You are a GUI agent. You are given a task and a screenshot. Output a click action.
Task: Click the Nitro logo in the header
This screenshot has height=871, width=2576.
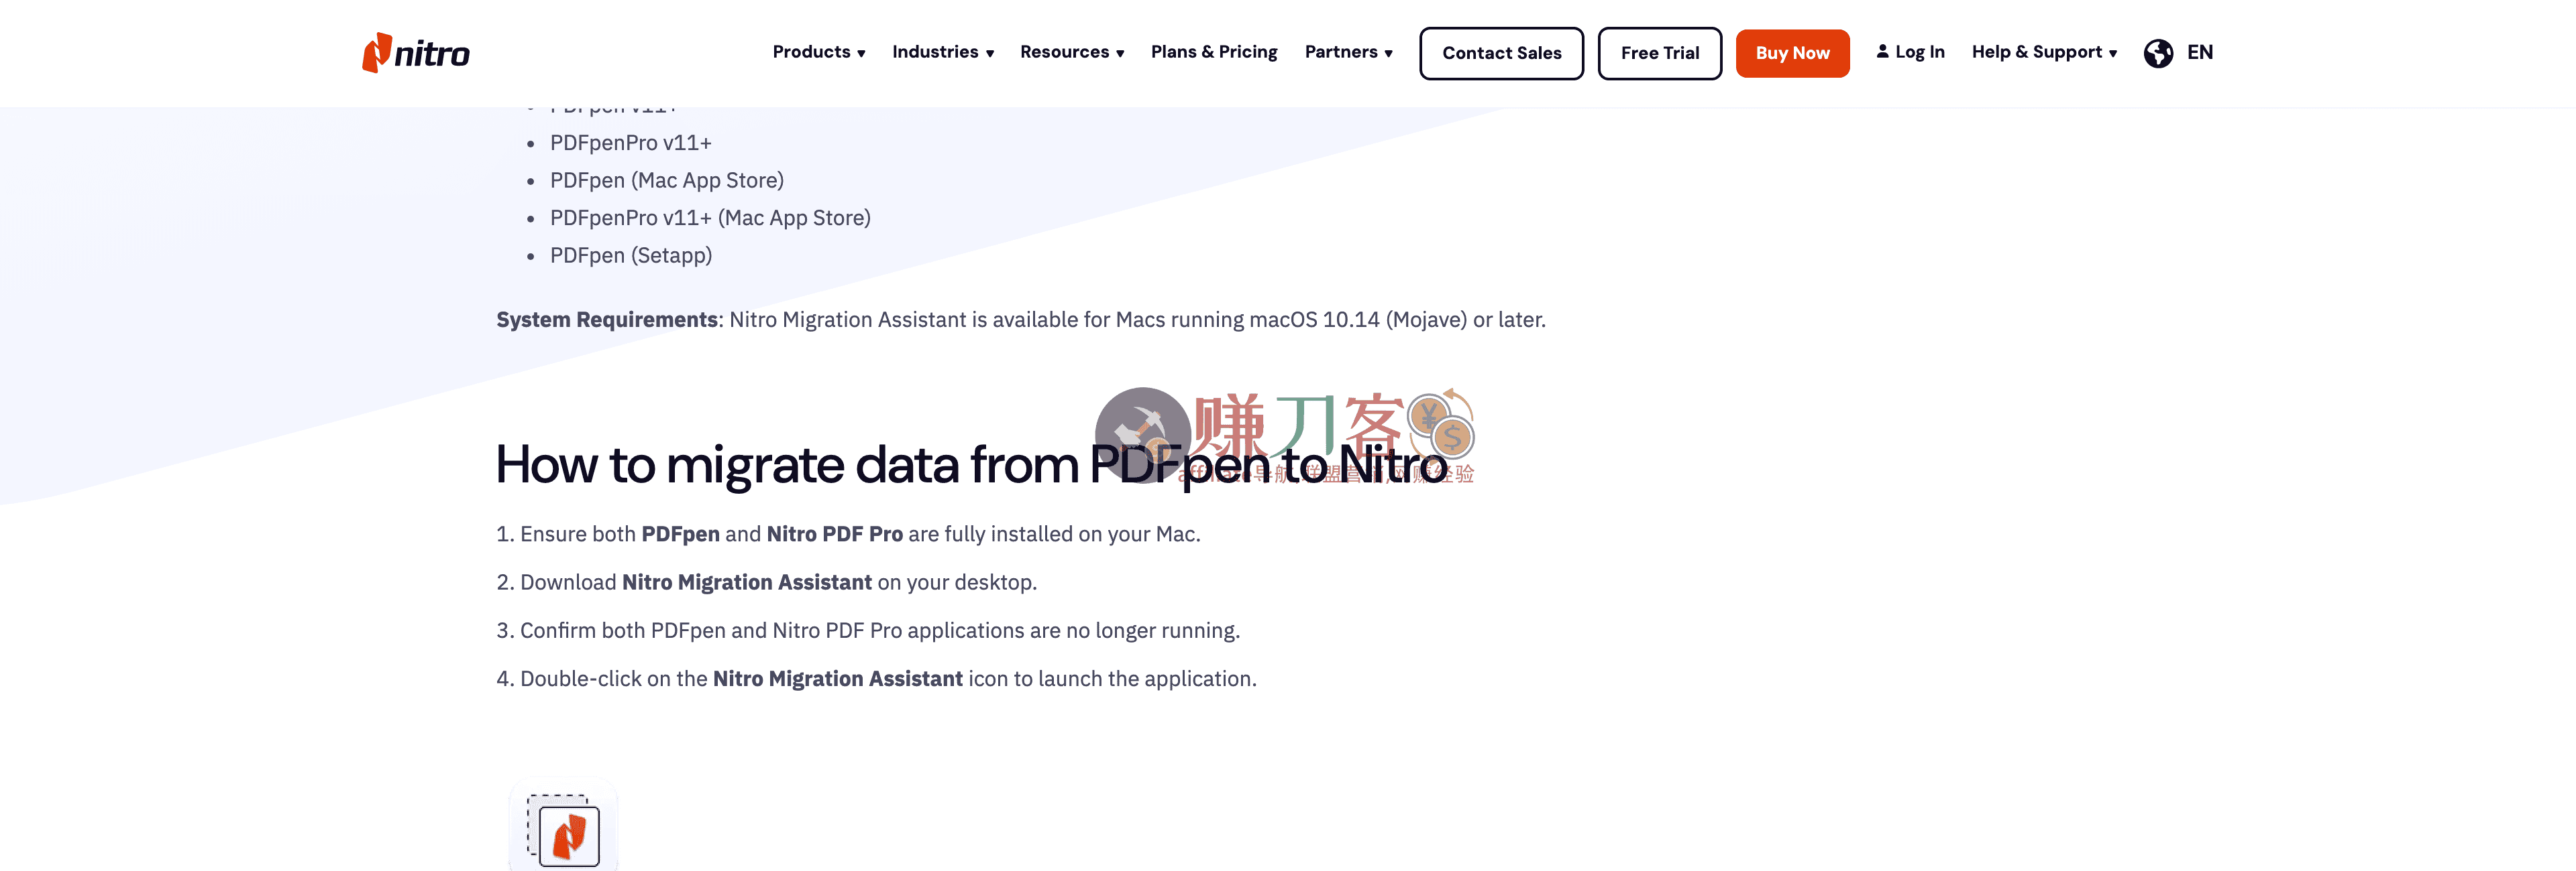415,53
